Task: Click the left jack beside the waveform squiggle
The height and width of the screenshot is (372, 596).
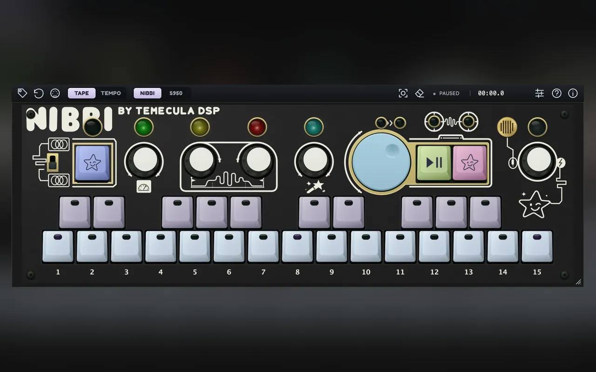Action: tap(434, 122)
